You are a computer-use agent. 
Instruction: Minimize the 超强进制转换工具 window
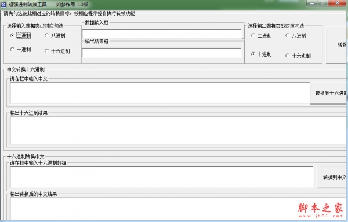312,3
